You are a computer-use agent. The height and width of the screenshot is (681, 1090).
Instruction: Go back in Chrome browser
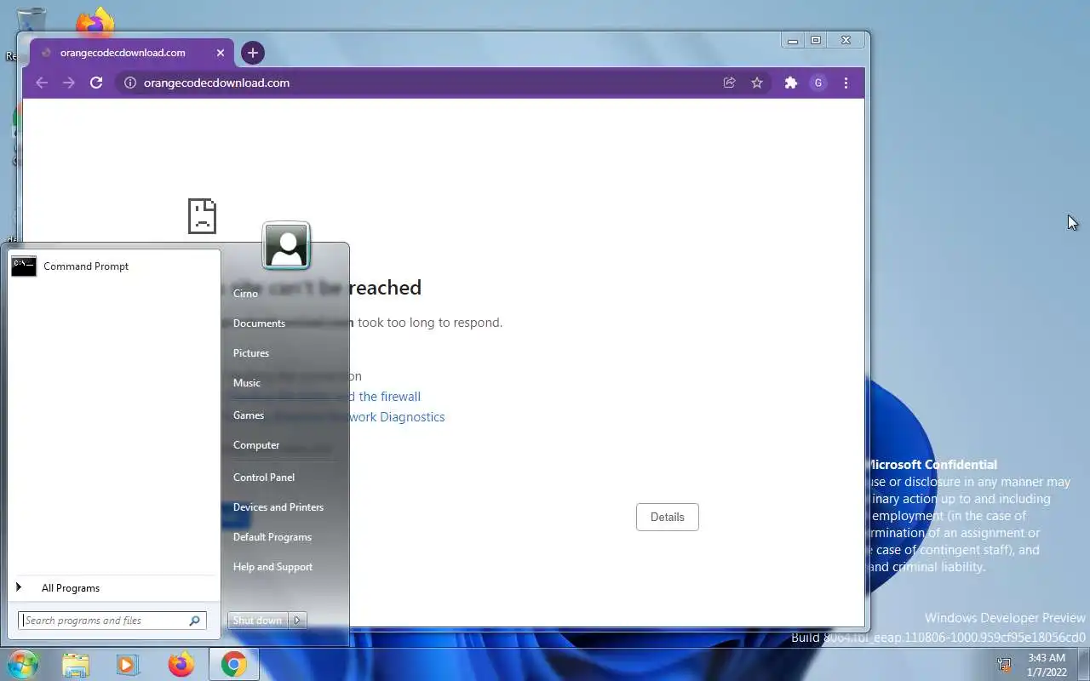click(42, 83)
